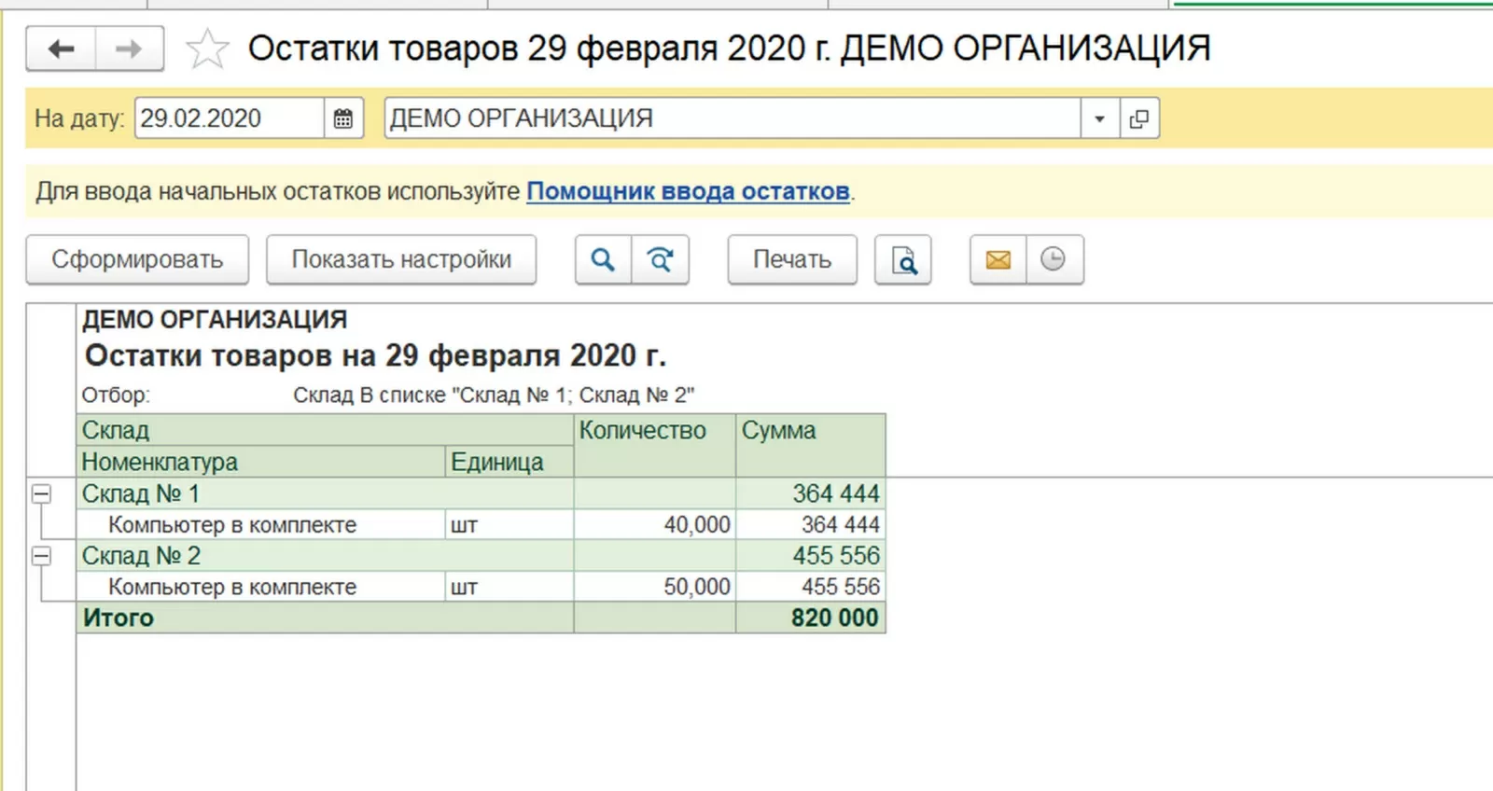
Task: Click the back navigation arrow
Action: pyautogui.click(x=61, y=49)
